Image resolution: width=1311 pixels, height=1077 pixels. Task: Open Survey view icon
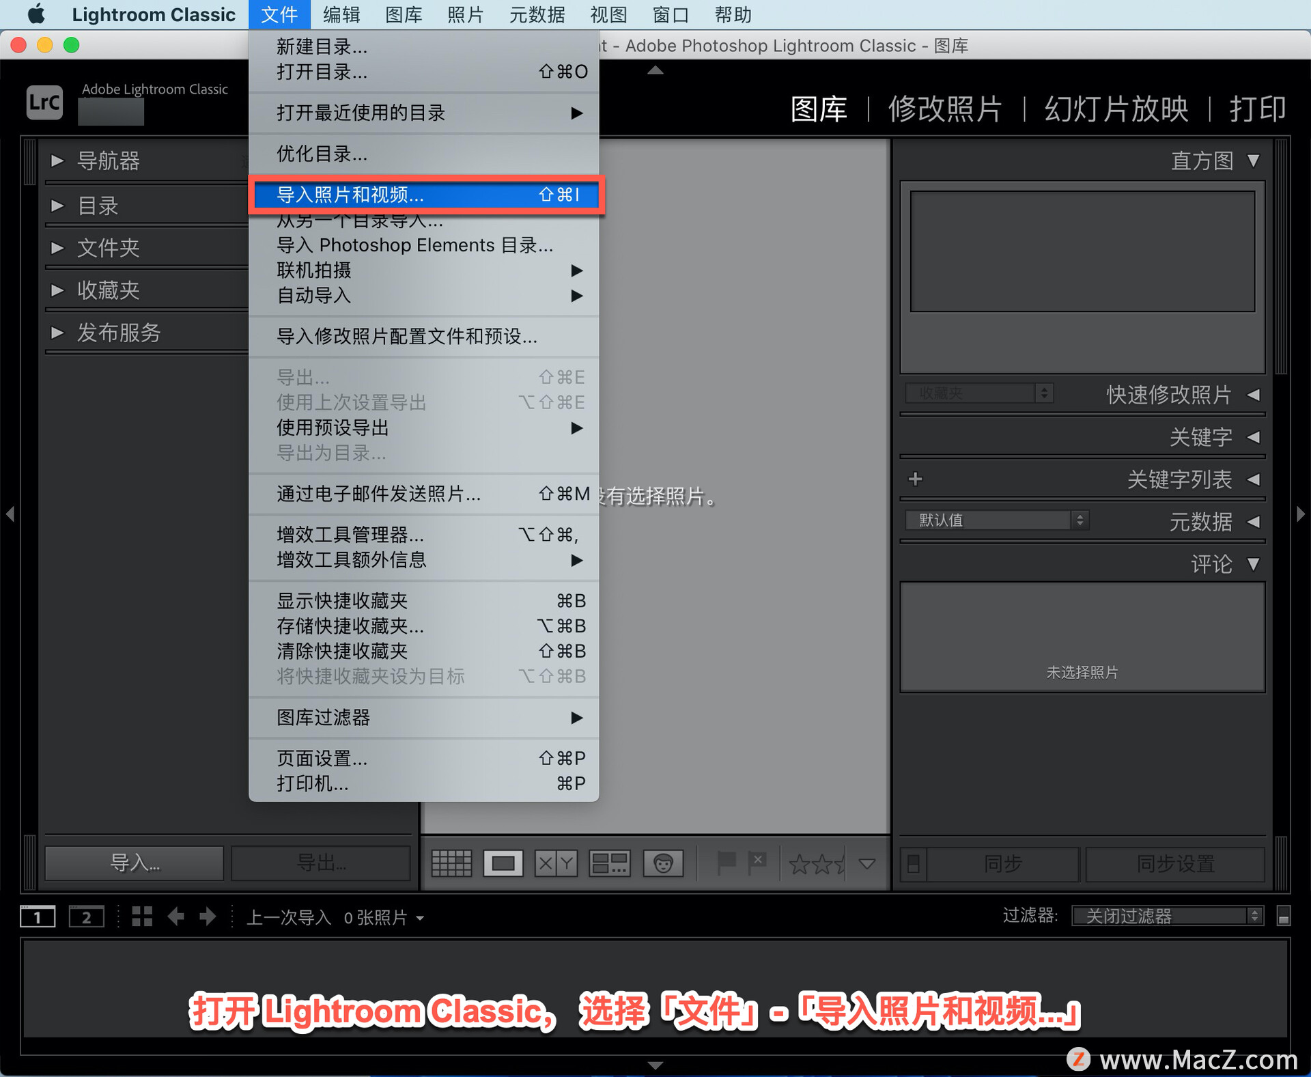click(x=609, y=864)
